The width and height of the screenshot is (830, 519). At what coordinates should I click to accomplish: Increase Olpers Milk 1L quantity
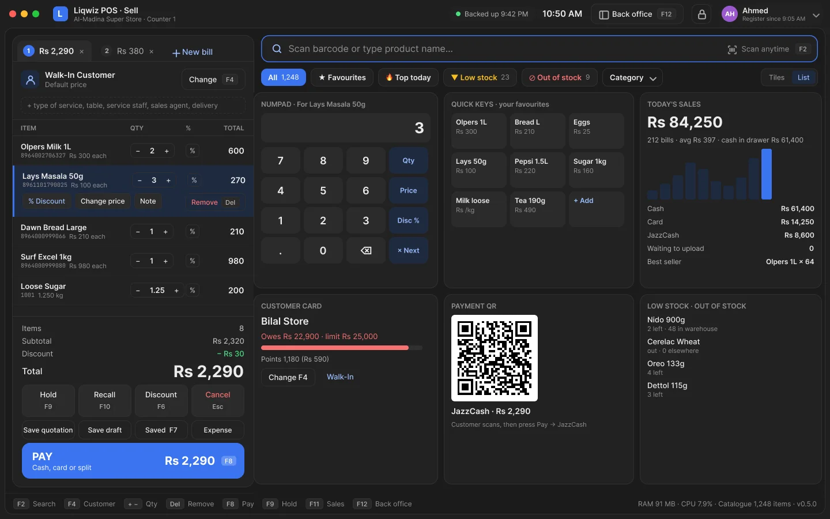coord(167,151)
